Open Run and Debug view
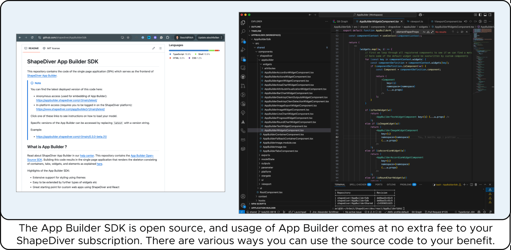 (x=243, y=50)
